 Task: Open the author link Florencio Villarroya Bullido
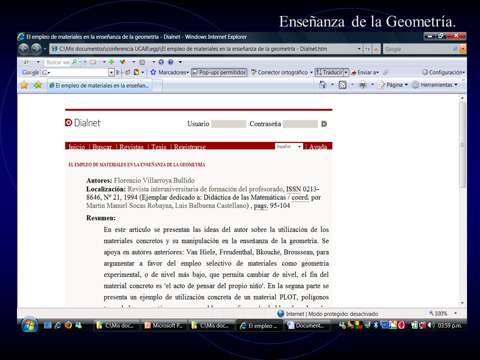point(154,180)
